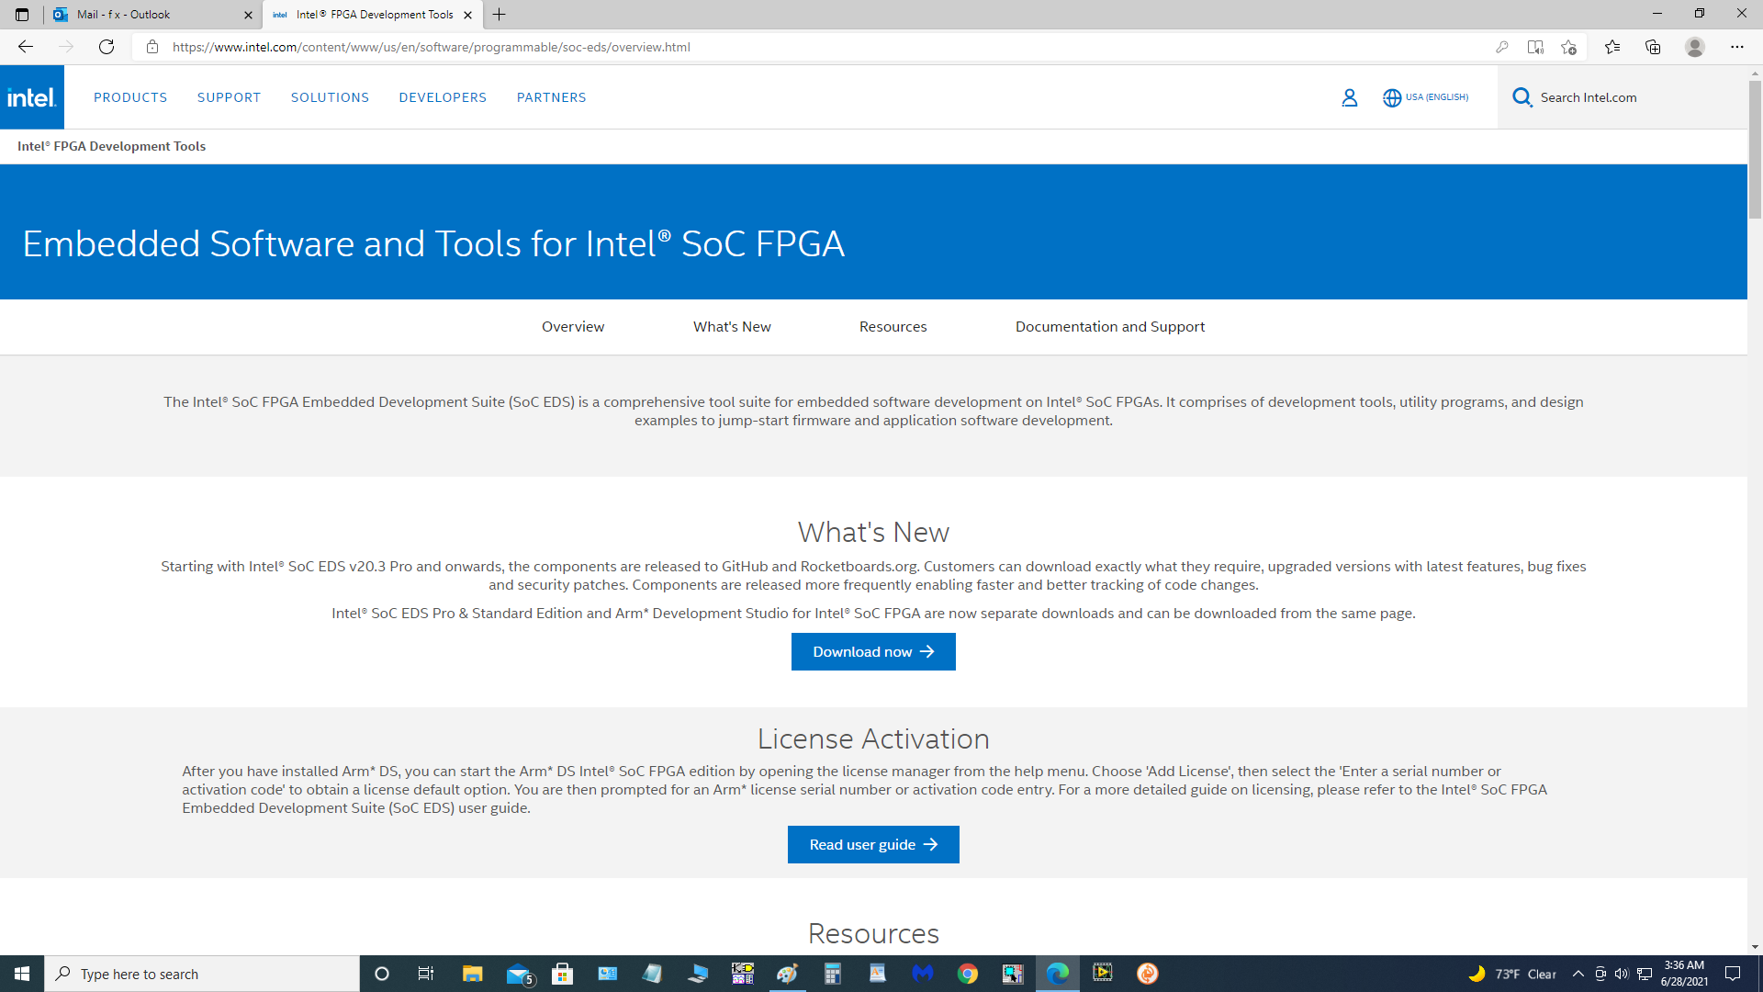1763x992 pixels.
Task: Expand the SUPPORT navigation menu
Action: [x=229, y=97]
